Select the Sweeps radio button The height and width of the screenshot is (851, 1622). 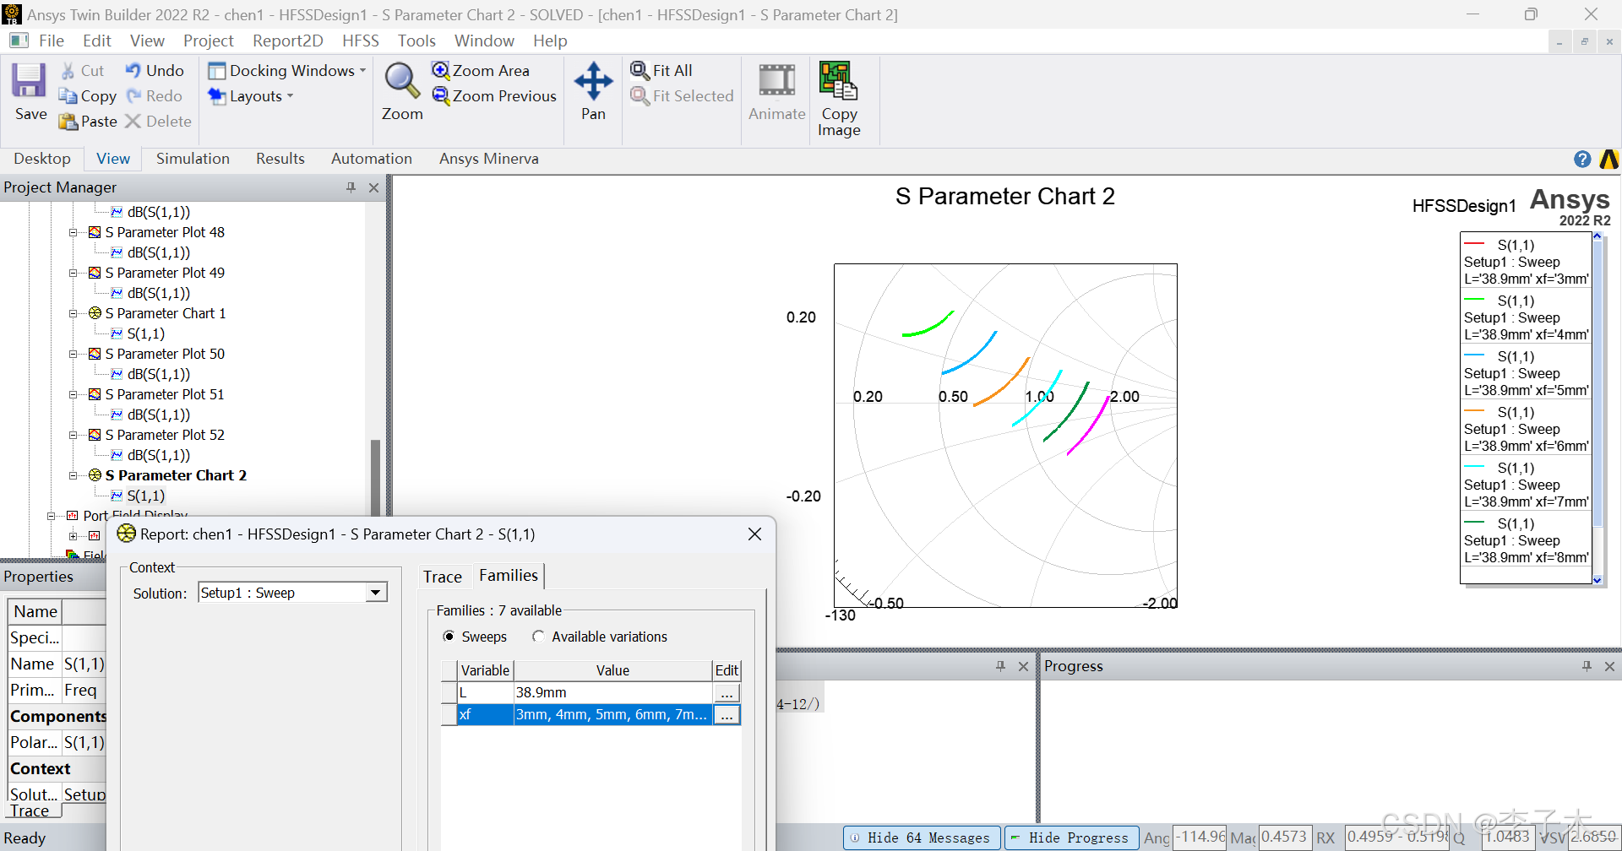[449, 637]
